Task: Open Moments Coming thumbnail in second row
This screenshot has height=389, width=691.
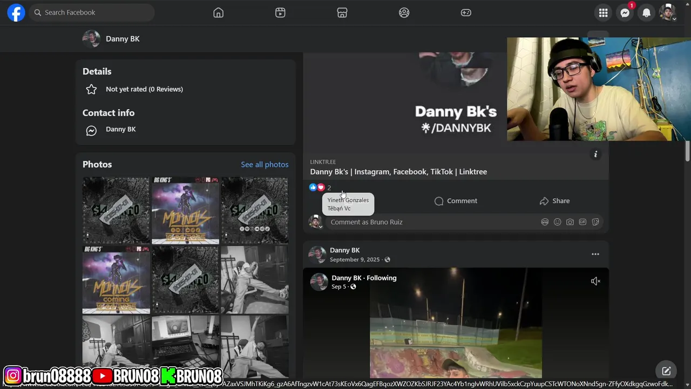Action: click(116, 280)
